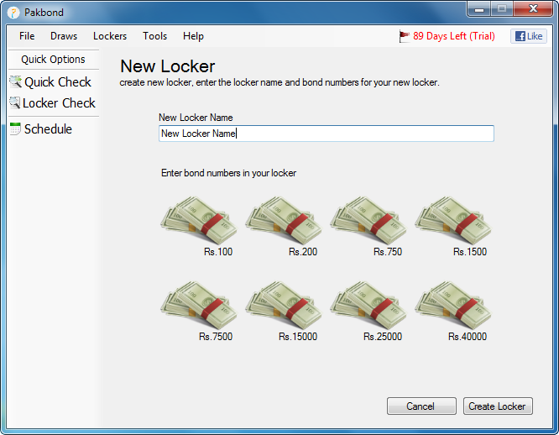
Task: Click the Rs.200 label
Action: [x=303, y=252]
